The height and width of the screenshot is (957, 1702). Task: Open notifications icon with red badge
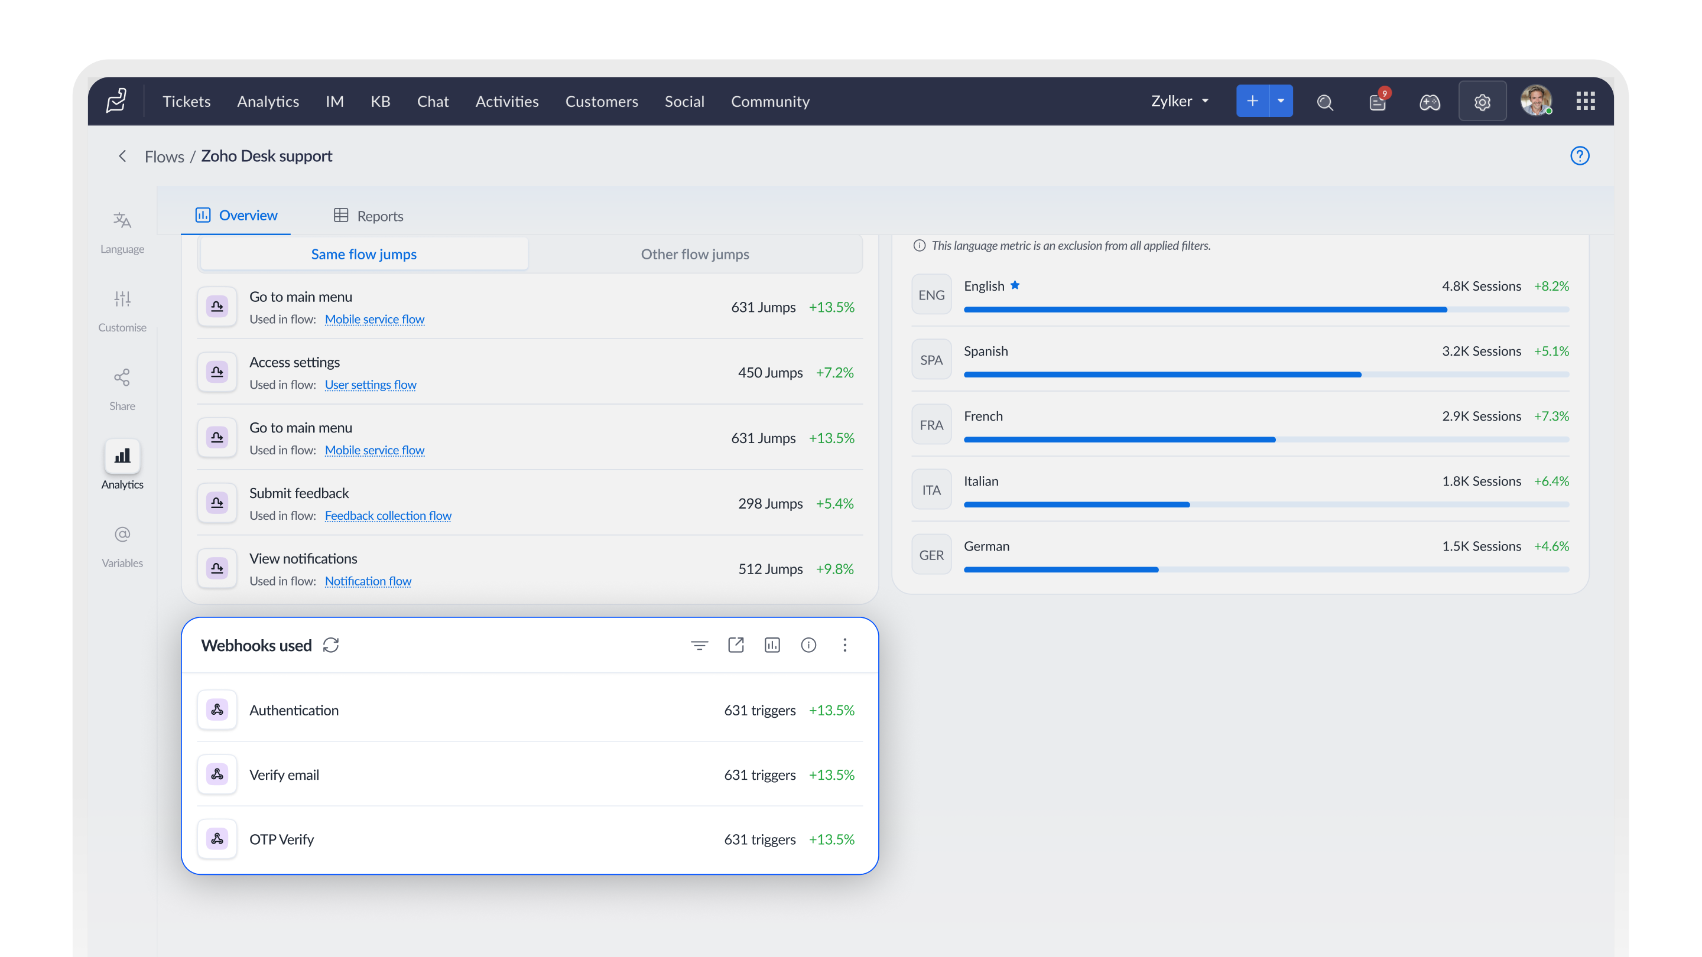[1378, 101]
